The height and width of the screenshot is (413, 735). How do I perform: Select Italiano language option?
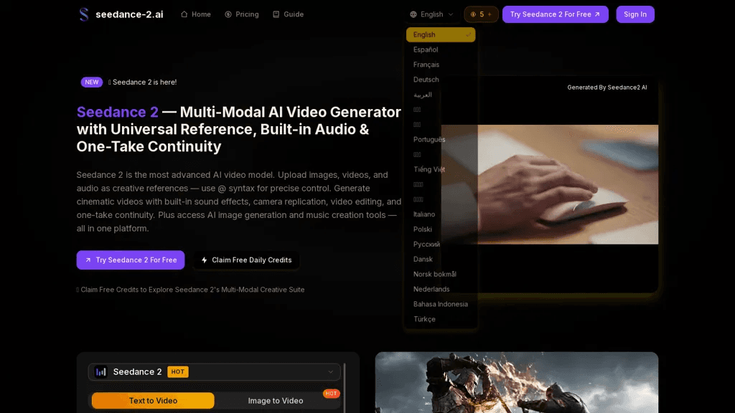pyautogui.click(x=441, y=214)
